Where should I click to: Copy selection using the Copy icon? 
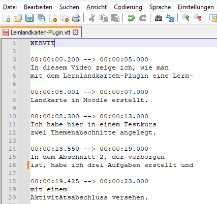point(104,18)
